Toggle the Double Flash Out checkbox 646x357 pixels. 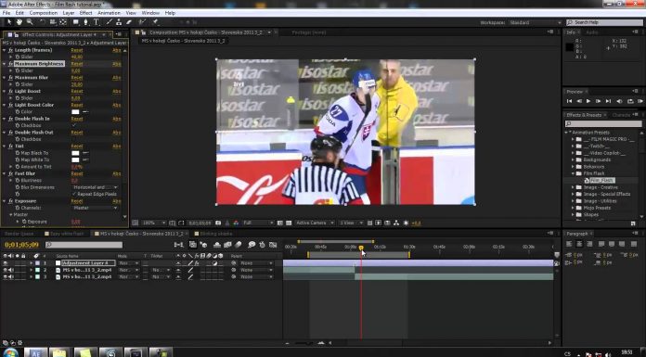[74, 139]
